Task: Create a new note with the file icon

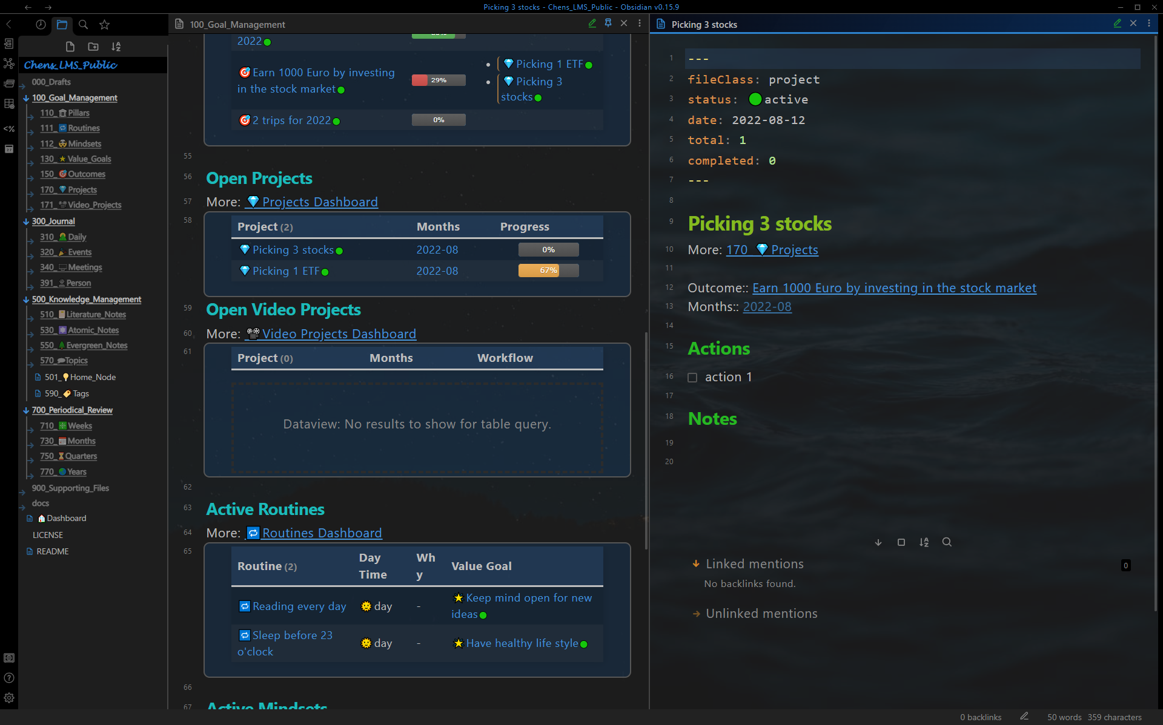Action: (70, 47)
